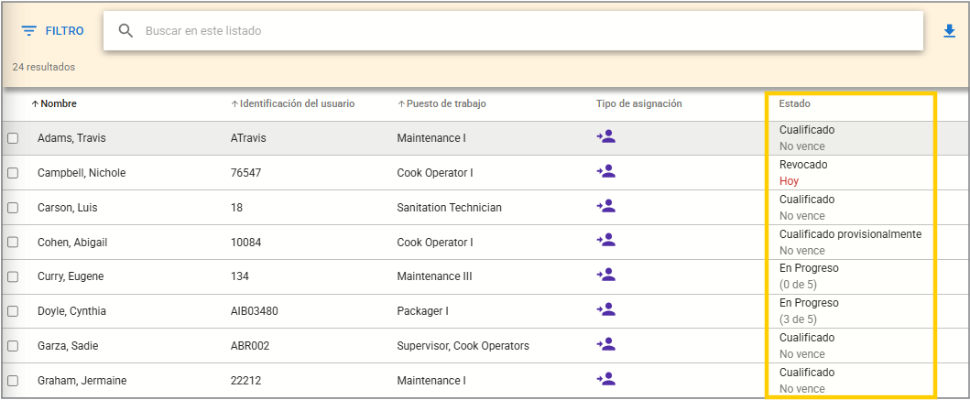
Task: Click the Estado column header
Action: [x=794, y=104]
